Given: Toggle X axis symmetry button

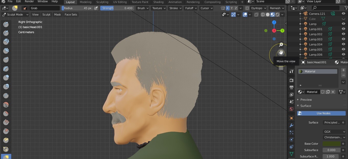Looking at the screenshot, I should (228, 8).
